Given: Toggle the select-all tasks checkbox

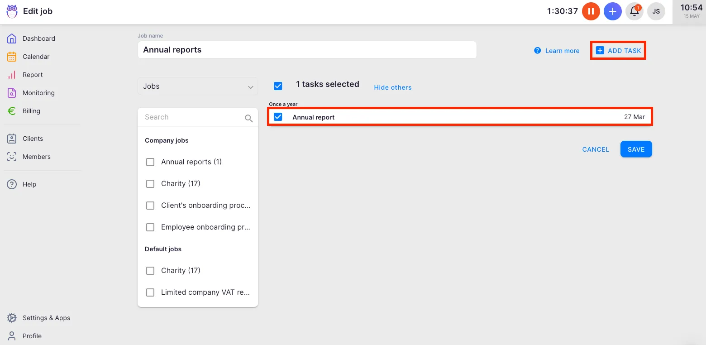Looking at the screenshot, I should point(278,86).
